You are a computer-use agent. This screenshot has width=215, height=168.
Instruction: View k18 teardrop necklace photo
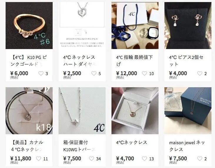click(x=29, y=111)
